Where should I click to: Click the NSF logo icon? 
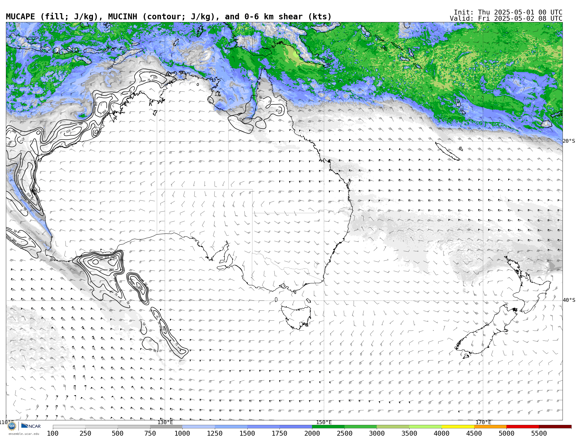[12, 426]
